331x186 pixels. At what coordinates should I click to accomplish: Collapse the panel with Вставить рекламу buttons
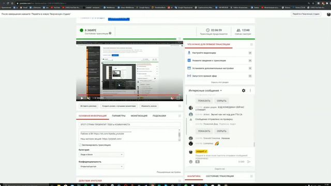coord(179,106)
